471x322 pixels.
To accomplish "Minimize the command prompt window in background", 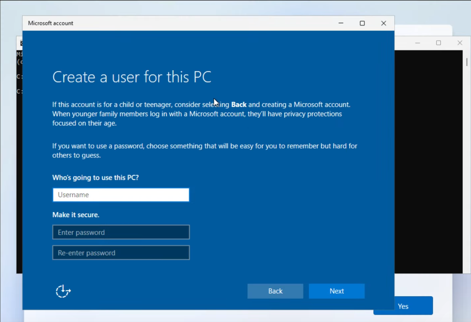I will tap(417, 43).
